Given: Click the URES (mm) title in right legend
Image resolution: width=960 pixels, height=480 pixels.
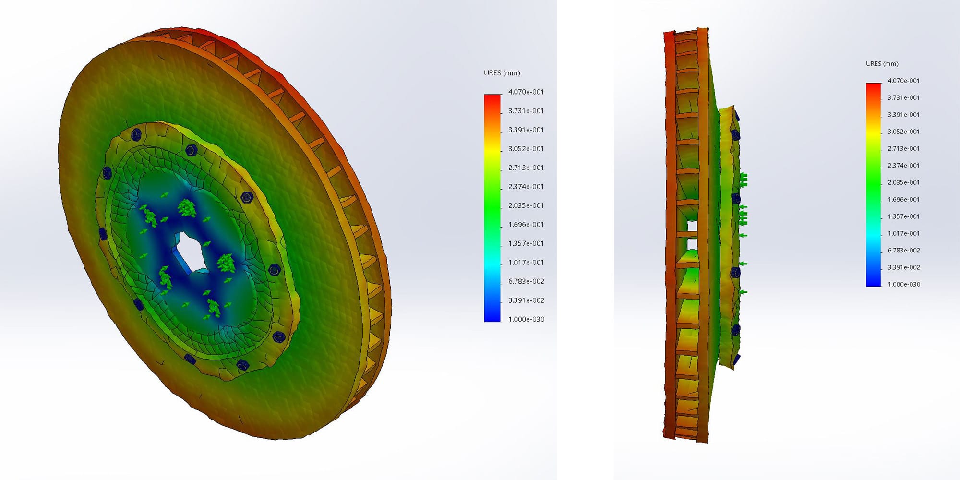Looking at the screenshot, I should point(882,64).
